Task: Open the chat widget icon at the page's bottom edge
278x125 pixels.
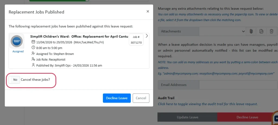Action: (276, 118)
